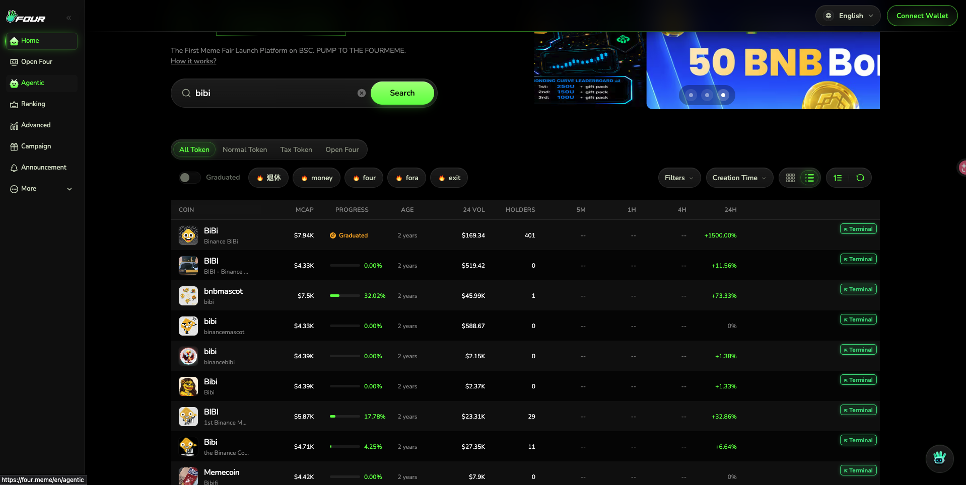Sort by HOLDERS column header
This screenshot has width=966, height=485.
[520, 210]
